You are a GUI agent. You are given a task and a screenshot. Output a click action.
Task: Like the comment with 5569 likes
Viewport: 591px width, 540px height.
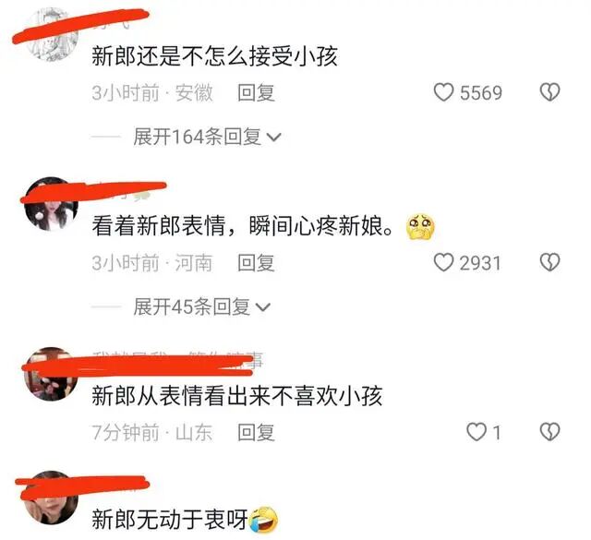coord(443,92)
